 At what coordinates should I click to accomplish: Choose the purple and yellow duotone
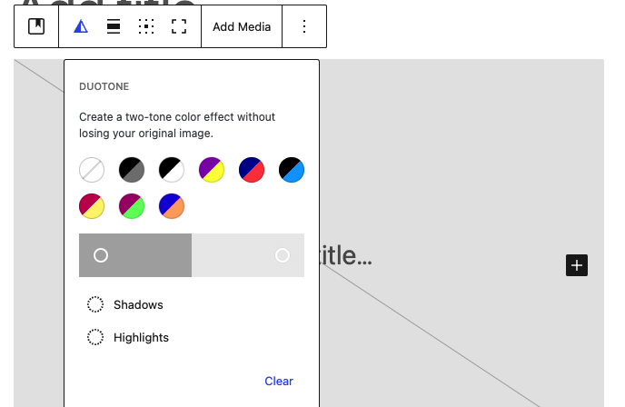[212, 170]
